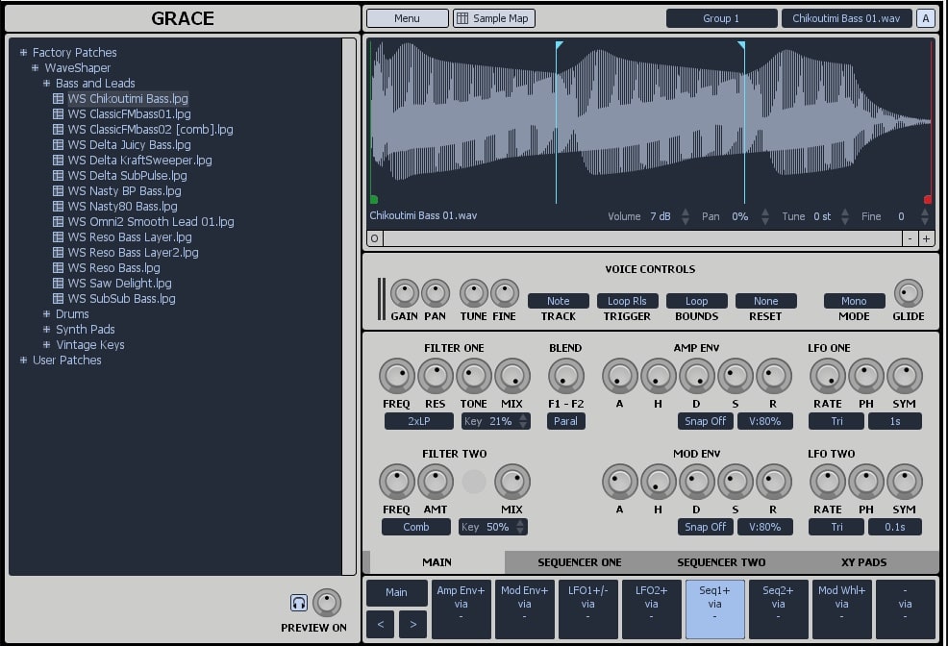This screenshot has width=948, height=646.
Task: Toggle Snap Off on the Amp Env
Action: click(705, 421)
